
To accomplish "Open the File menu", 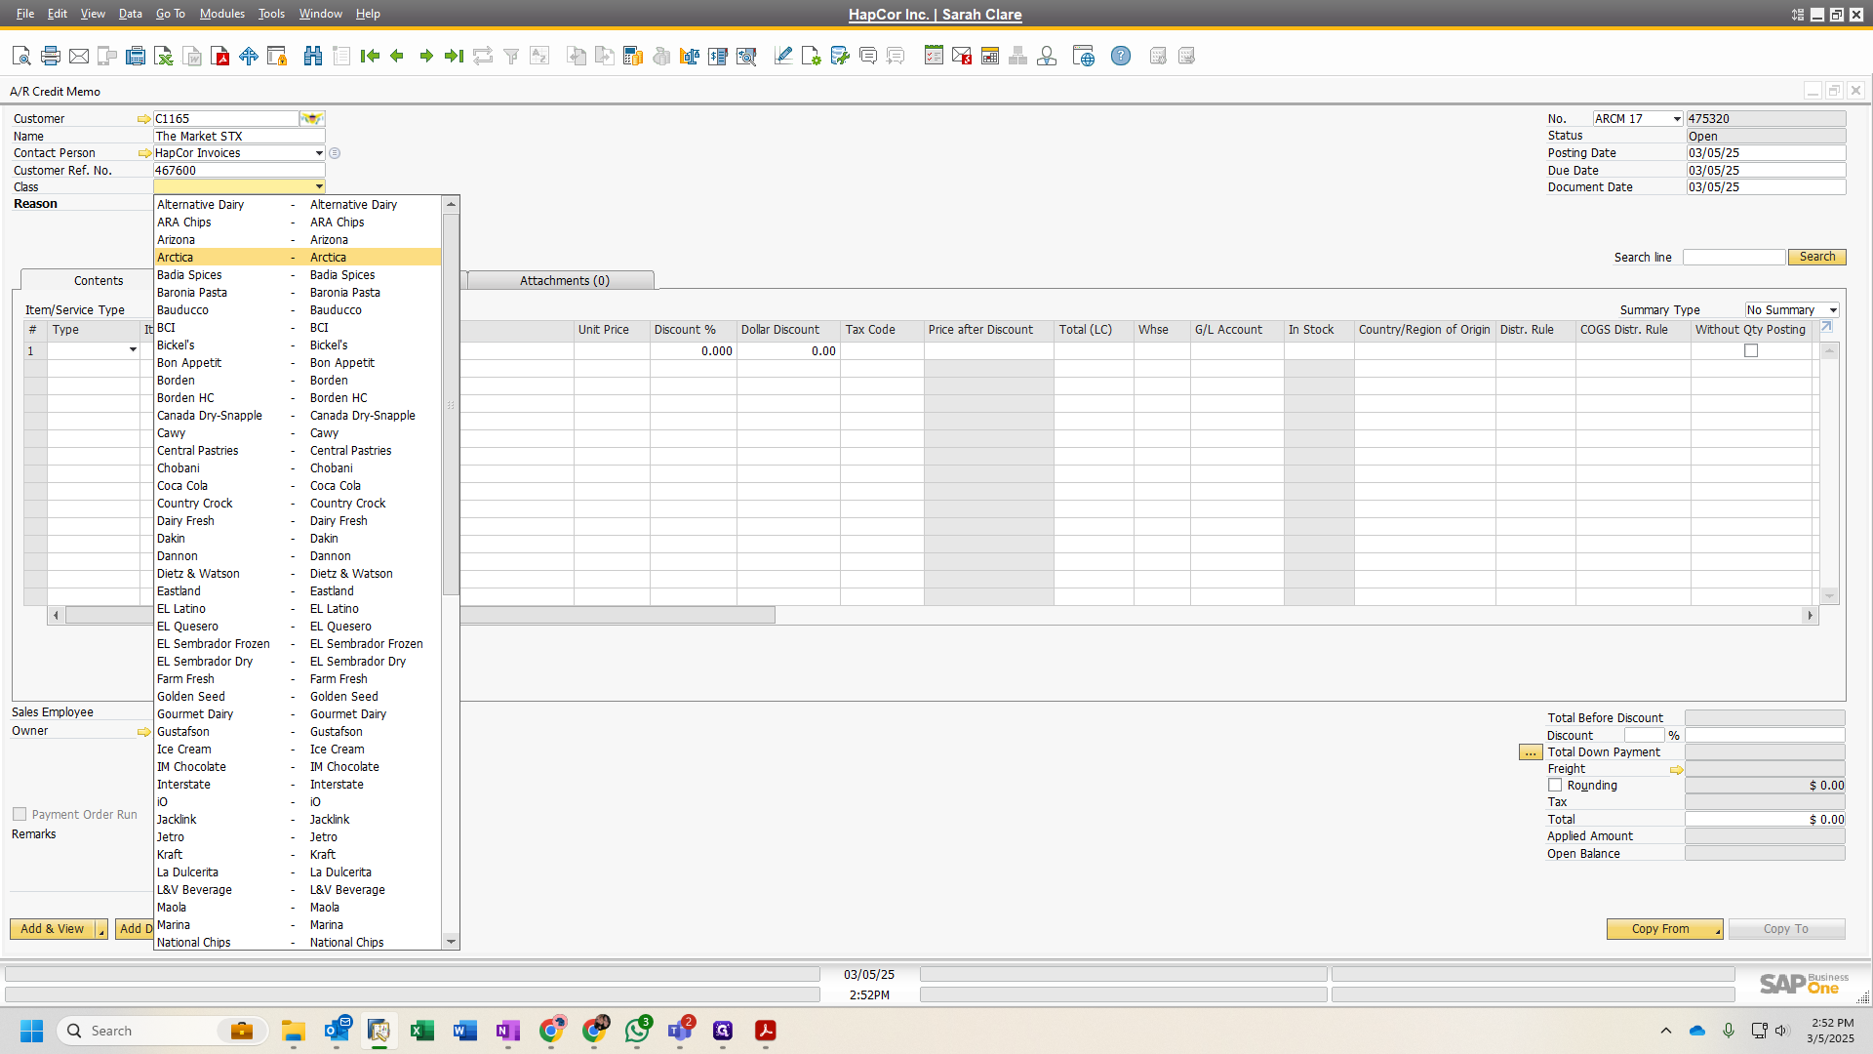I will (x=25, y=14).
